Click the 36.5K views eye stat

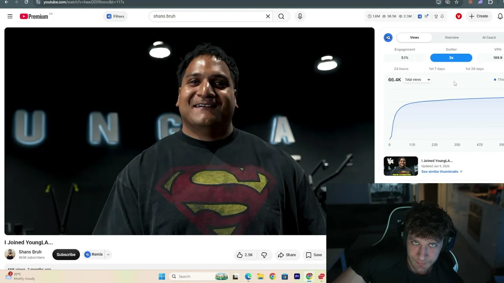389,17
